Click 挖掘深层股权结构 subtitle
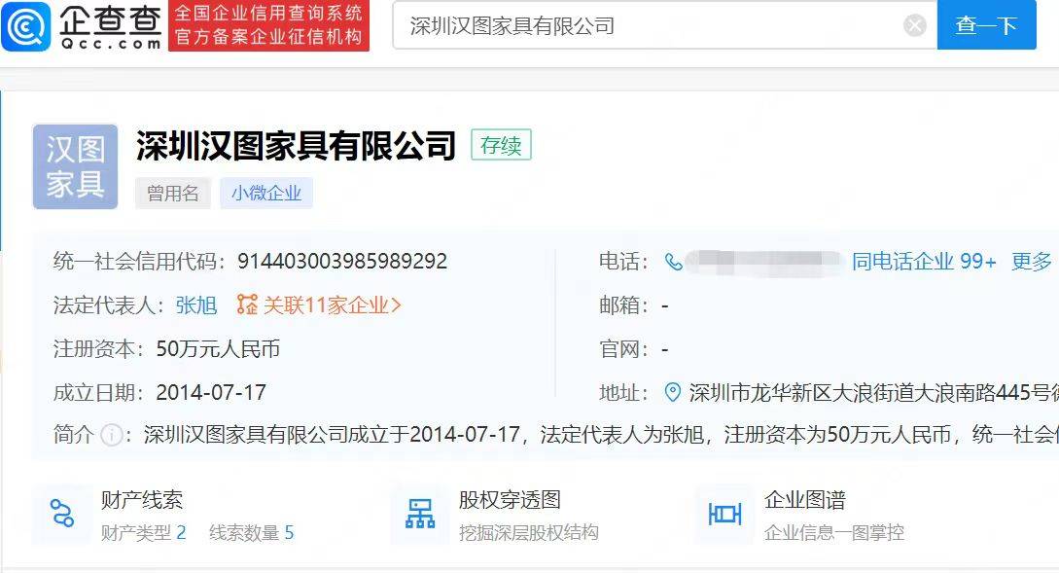1059x573 pixels. pos(529,532)
